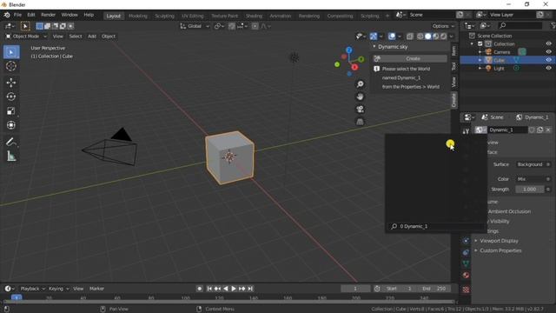The image size is (556, 313).
Task: Open the Render menu
Action: pyautogui.click(x=49, y=15)
